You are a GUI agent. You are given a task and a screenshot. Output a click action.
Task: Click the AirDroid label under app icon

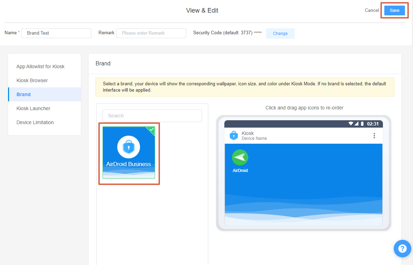point(240,171)
